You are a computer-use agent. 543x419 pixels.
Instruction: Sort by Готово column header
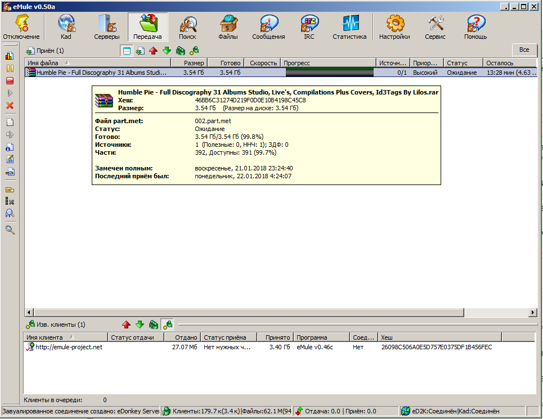click(x=226, y=63)
